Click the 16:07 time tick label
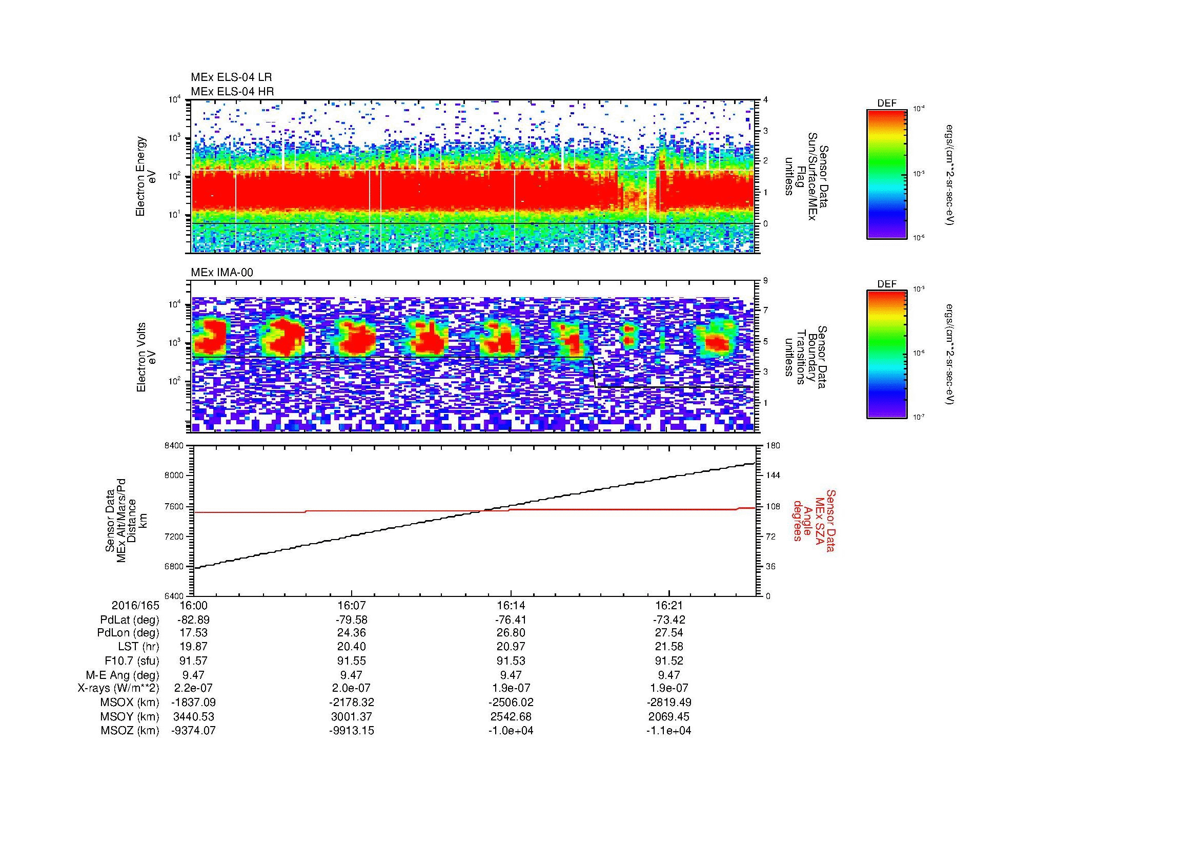Screen dimensions: 1199x847 (x=352, y=606)
